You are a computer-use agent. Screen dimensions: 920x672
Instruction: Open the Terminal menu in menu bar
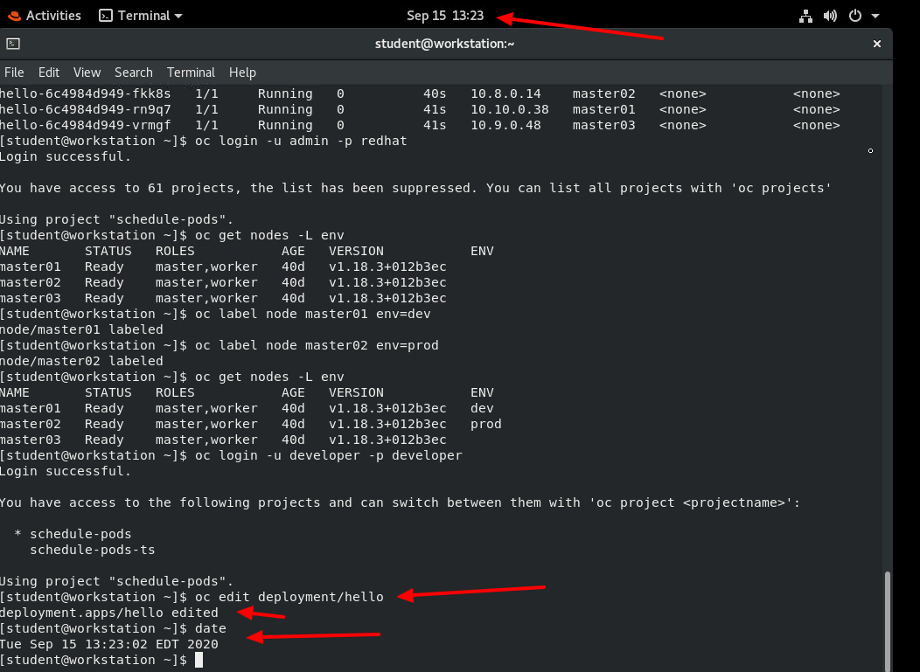(x=191, y=73)
